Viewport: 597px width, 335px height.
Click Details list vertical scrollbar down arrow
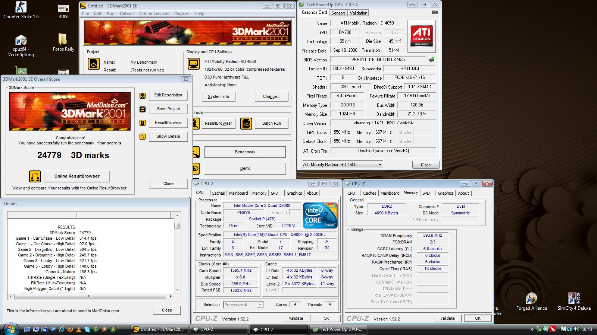click(x=177, y=290)
